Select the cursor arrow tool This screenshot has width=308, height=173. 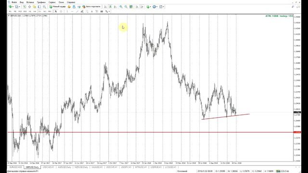coord(56,12)
